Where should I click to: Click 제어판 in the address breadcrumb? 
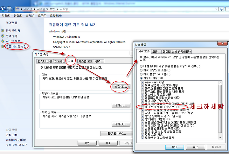point(28,9)
